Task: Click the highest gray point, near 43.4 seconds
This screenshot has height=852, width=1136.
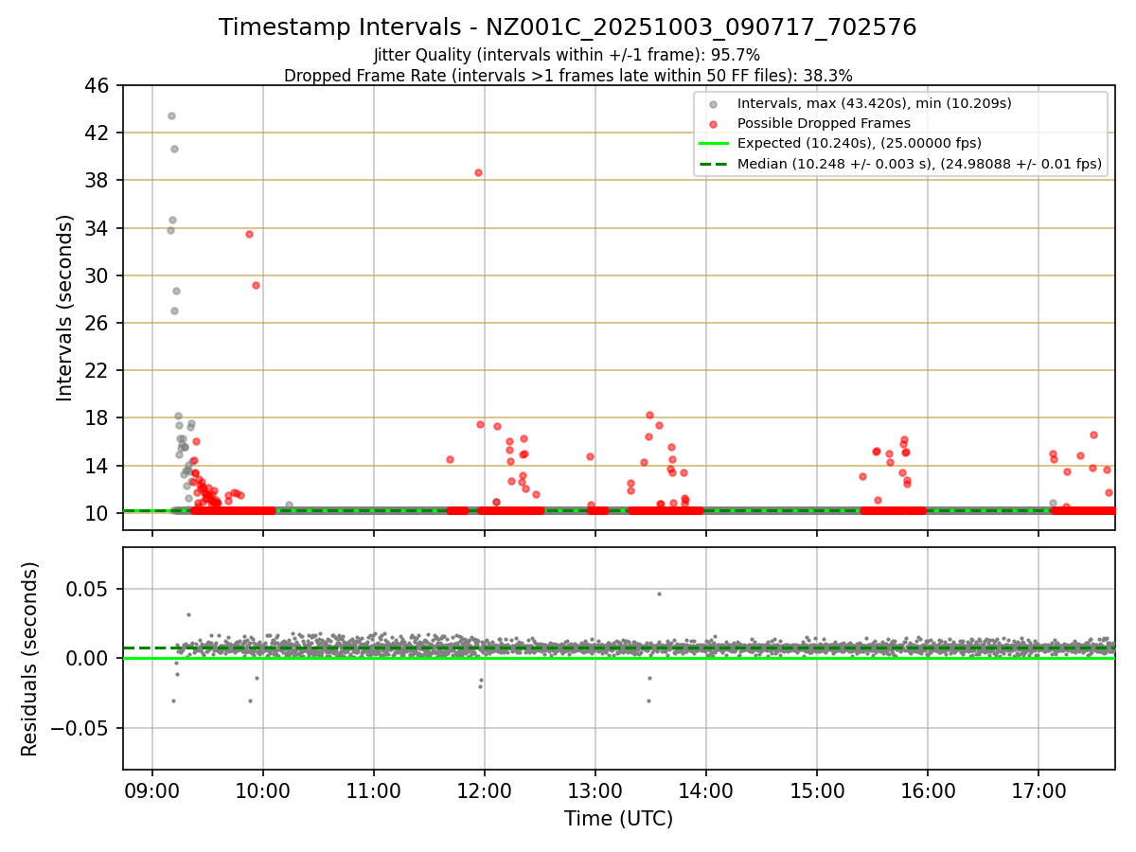Action: (171, 116)
